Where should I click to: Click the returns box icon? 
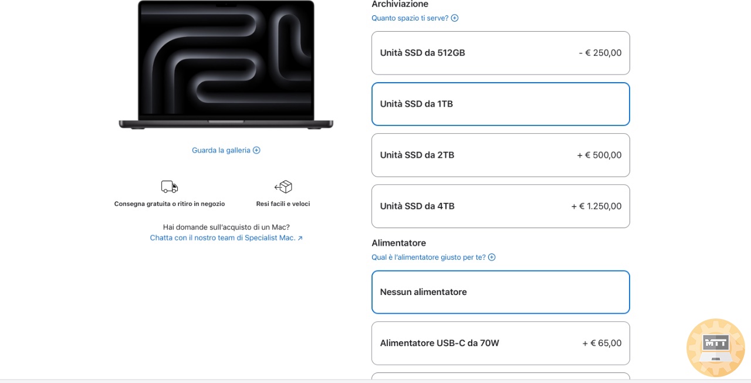(x=283, y=187)
